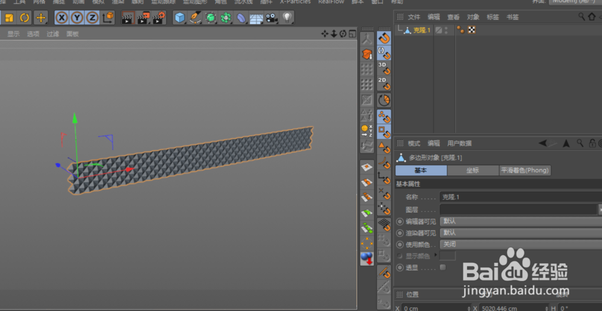Toggle X axis lock
The width and height of the screenshot is (602, 311).
click(x=62, y=17)
